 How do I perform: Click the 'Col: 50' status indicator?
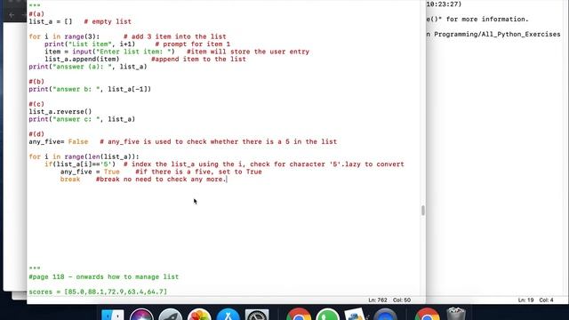click(x=401, y=300)
